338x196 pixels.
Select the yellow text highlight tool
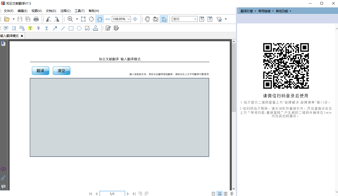[30, 28]
